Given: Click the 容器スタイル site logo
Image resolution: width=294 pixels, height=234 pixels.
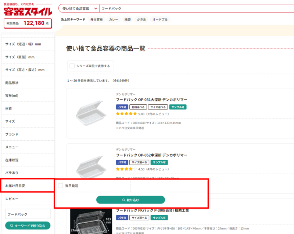Looking at the screenshot, I should click(28, 11).
